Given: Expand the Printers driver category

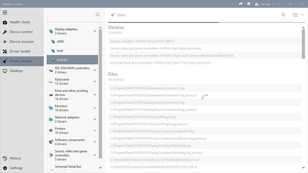Looking at the screenshot, I should pyautogui.click(x=95, y=131).
